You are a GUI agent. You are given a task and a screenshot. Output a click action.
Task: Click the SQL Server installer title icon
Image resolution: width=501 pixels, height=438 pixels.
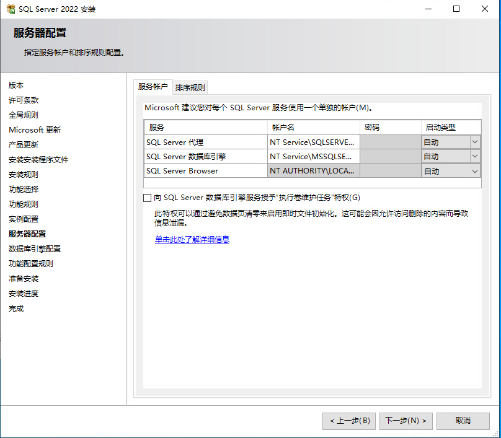tap(11, 9)
